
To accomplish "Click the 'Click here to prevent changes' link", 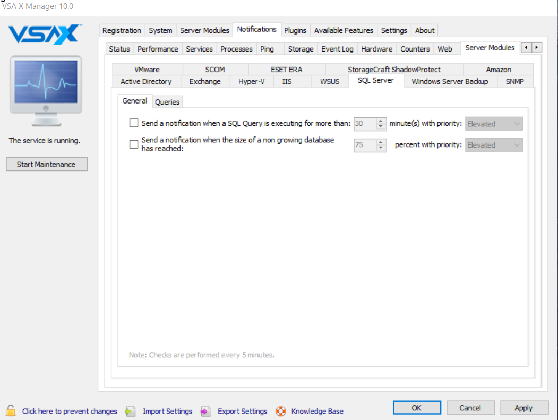I will [x=70, y=412].
